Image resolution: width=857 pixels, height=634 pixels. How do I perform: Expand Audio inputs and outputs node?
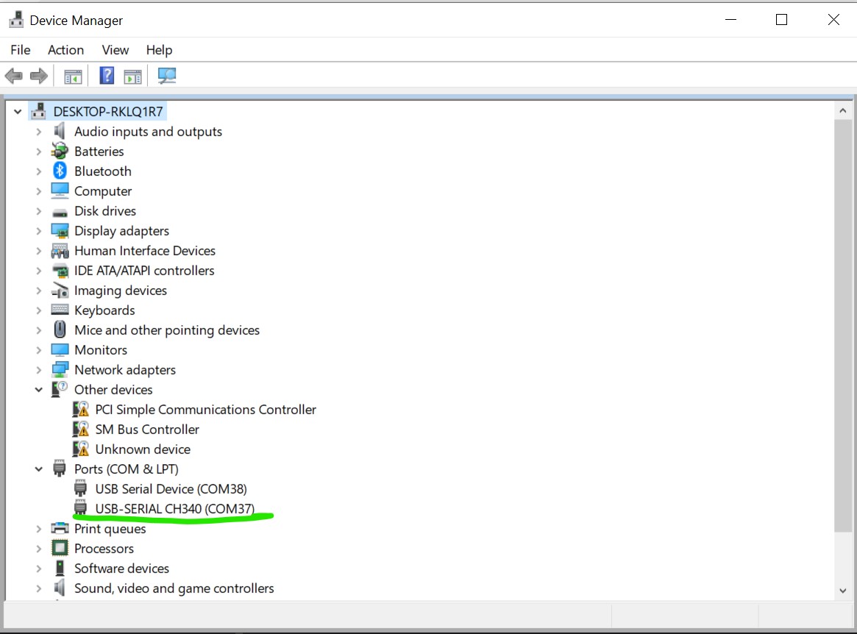39,132
